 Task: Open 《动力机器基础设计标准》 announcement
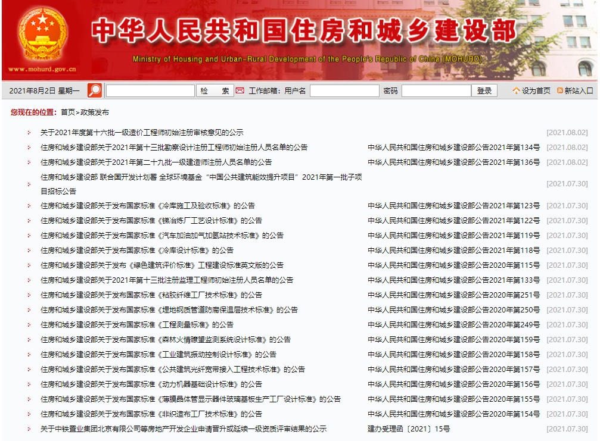[151, 385]
